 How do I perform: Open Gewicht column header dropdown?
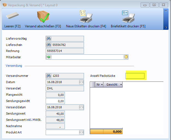click(121, 85)
